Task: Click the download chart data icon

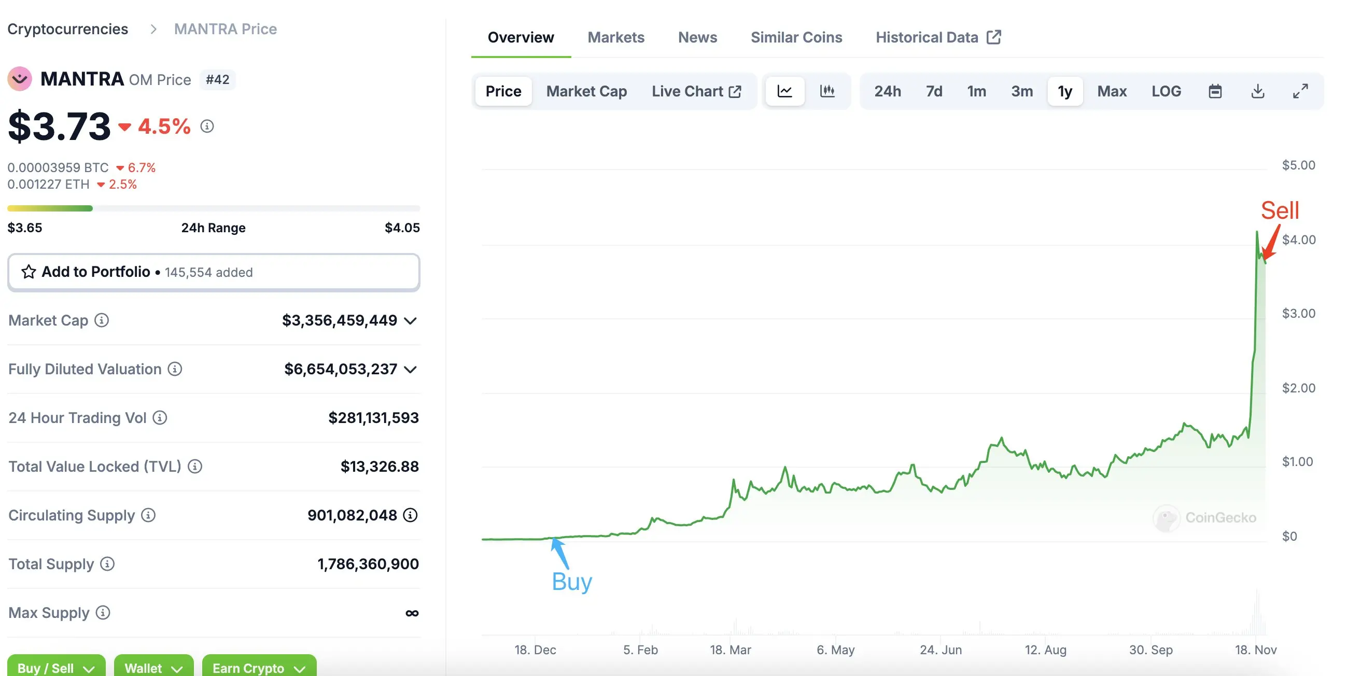Action: (1258, 91)
